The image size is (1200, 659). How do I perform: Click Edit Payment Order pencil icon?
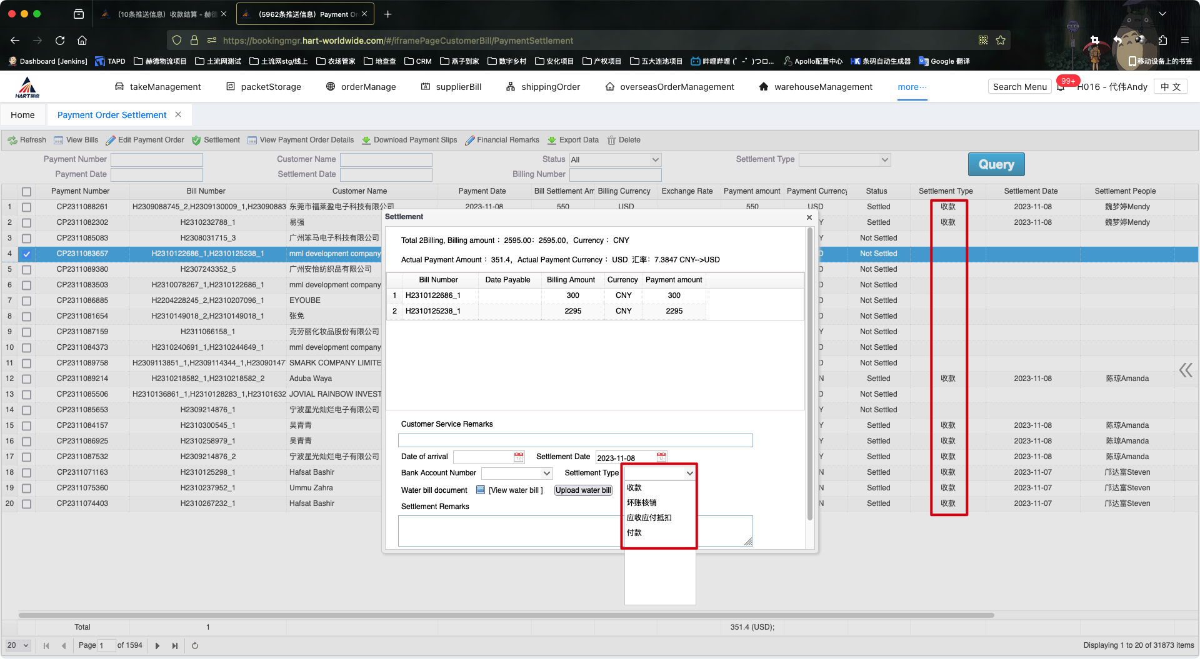click(111, 141)
